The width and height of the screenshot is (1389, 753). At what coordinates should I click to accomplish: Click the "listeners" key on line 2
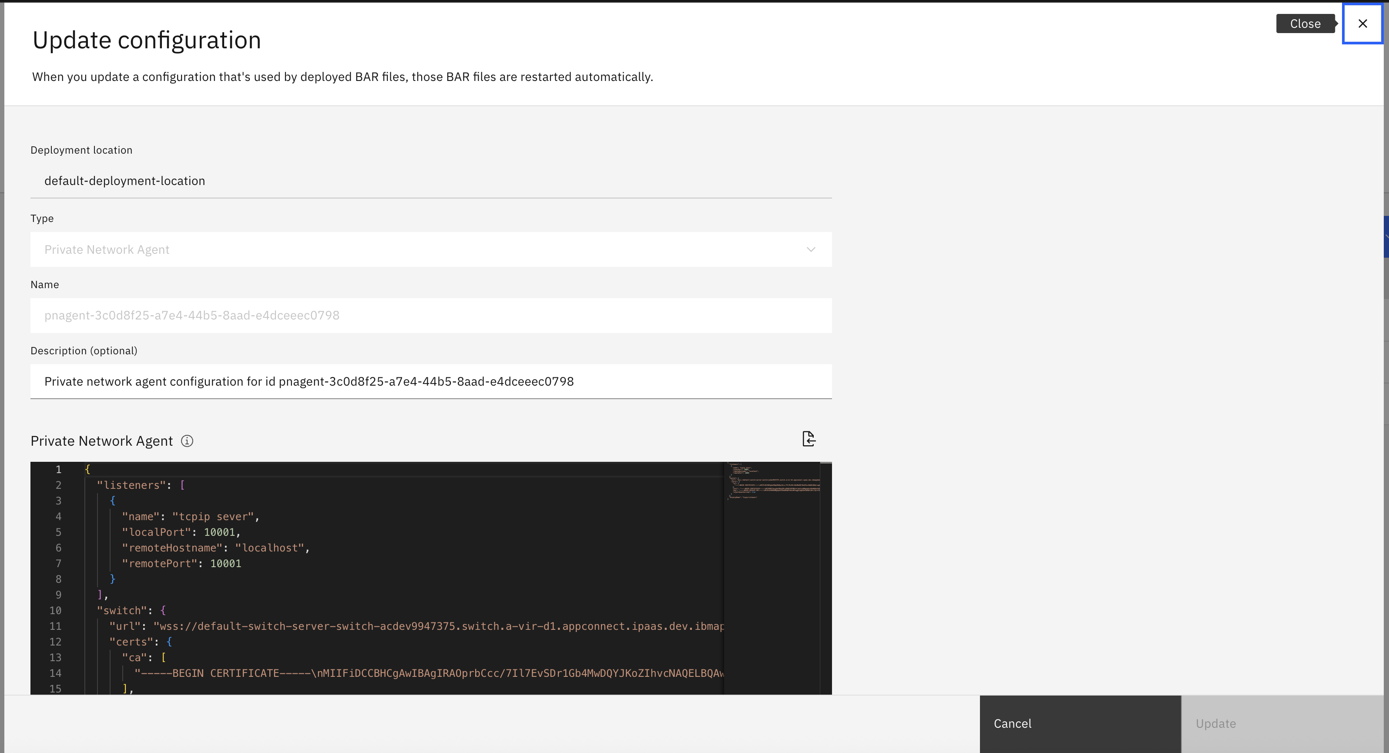tap(131, 485)
